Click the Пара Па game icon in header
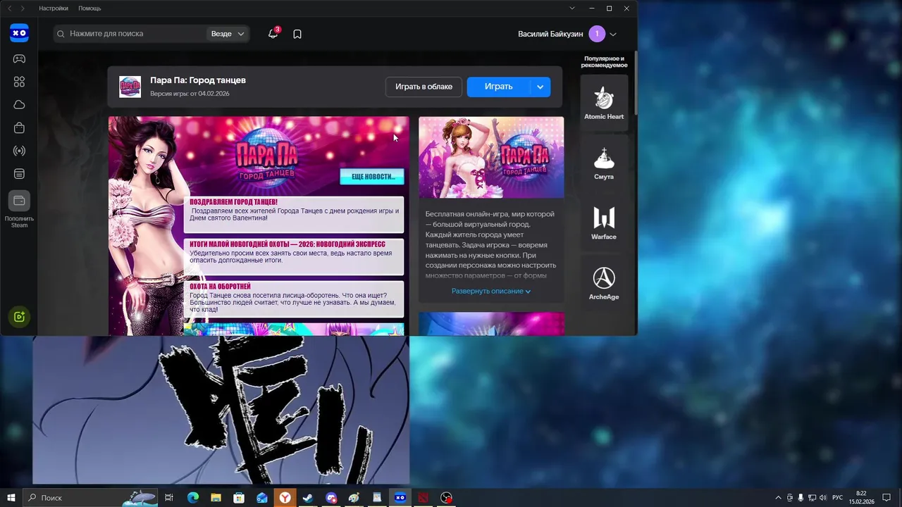Image resolution: width=902 pixels, height=507 pixels. [x=130, y=87]
